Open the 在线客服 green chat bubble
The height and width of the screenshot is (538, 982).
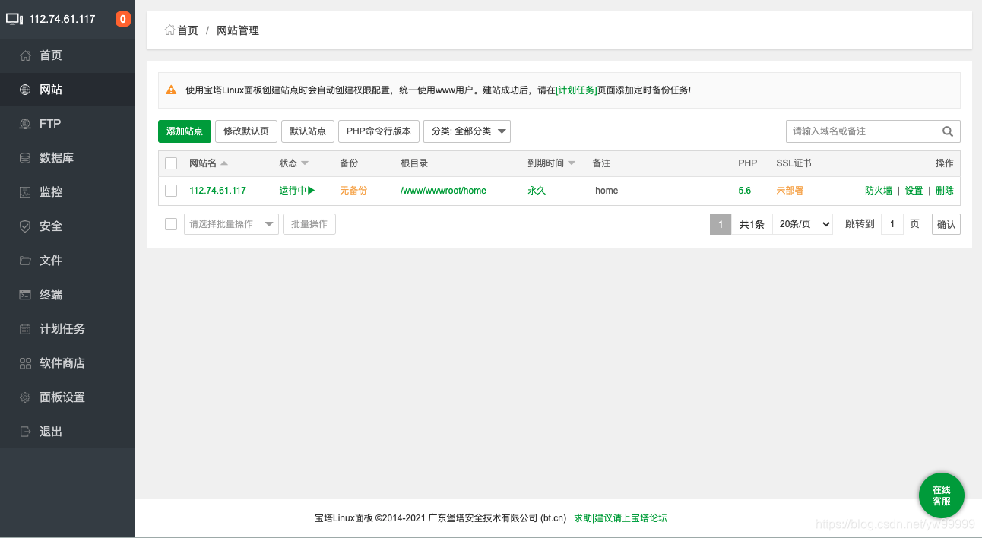click(942, 495)
